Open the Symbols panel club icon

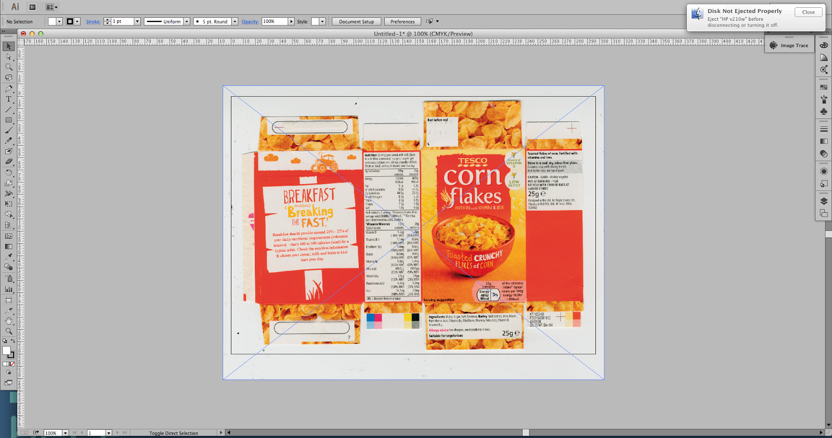[824, 111]
